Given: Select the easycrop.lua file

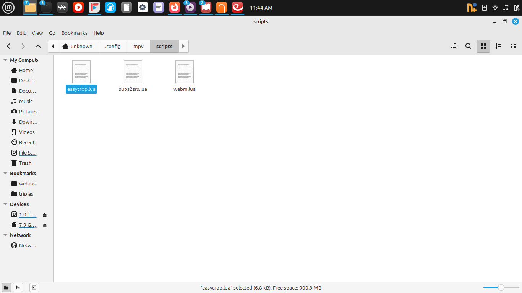Looking at the screenshot, I should point(81,77).
